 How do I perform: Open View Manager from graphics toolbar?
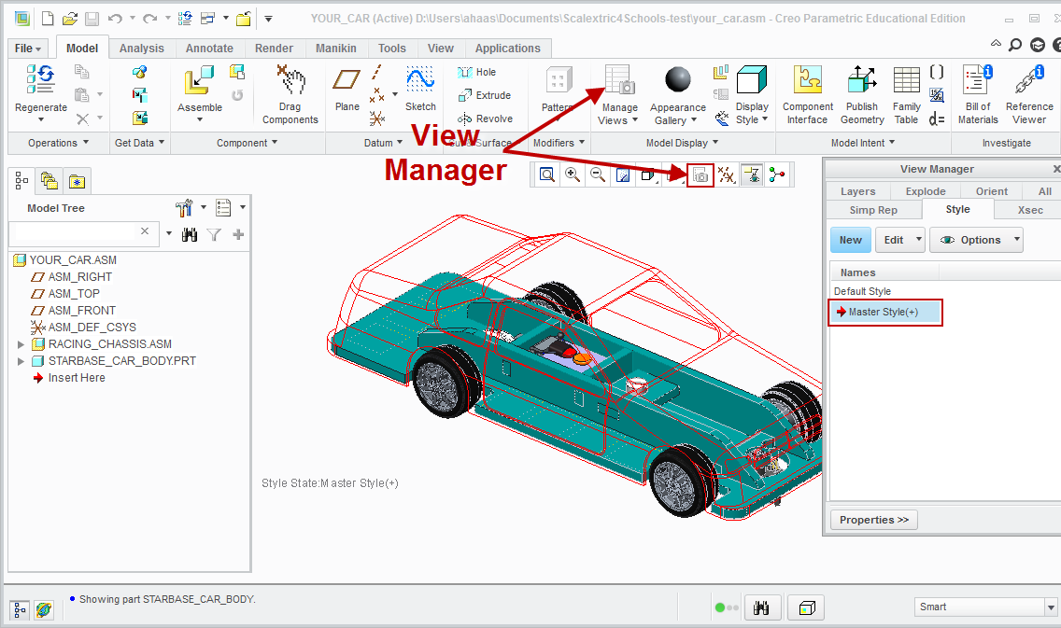tap(700, 175)
